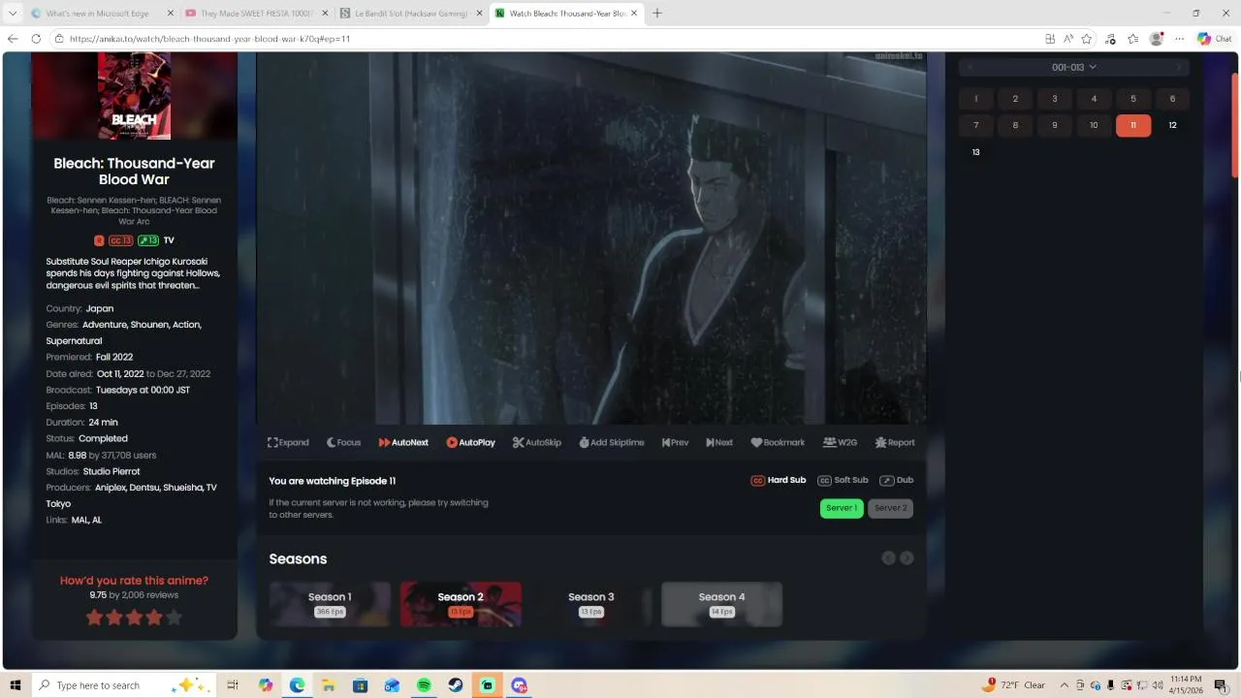Toggle the AutoSkip option

pos(536,442)
